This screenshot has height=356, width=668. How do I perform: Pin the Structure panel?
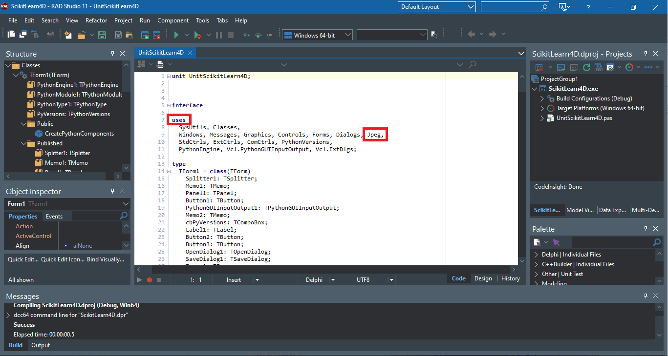[112, 54]
